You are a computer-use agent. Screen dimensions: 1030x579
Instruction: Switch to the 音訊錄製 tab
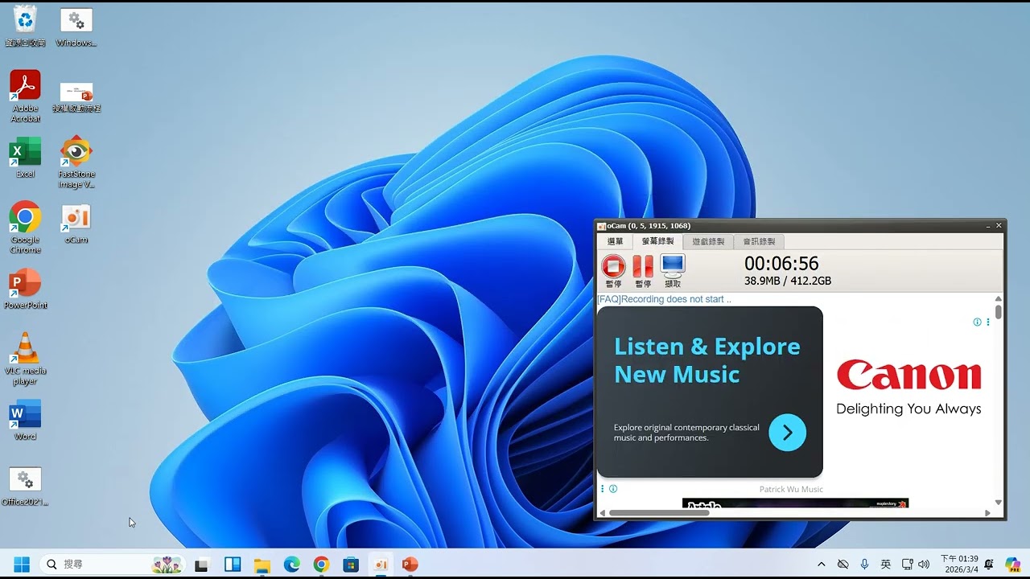759,241
